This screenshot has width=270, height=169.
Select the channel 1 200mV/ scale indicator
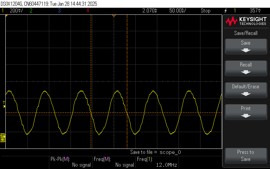tap(16, 11)
